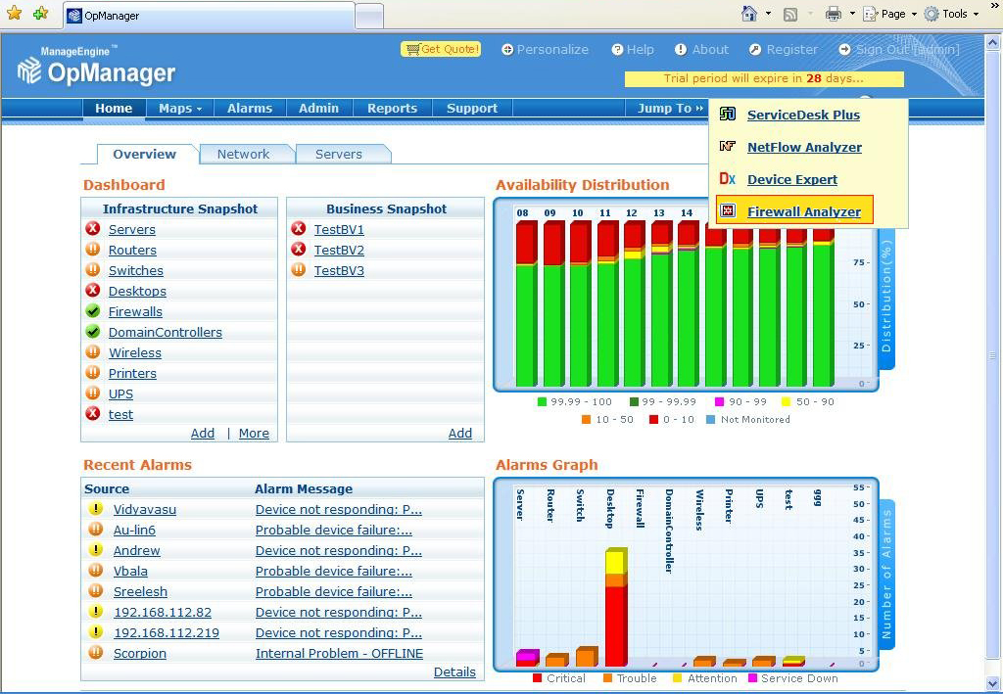
Task: Open the browser Tools dropdown
Action: (x=952, y=14)
